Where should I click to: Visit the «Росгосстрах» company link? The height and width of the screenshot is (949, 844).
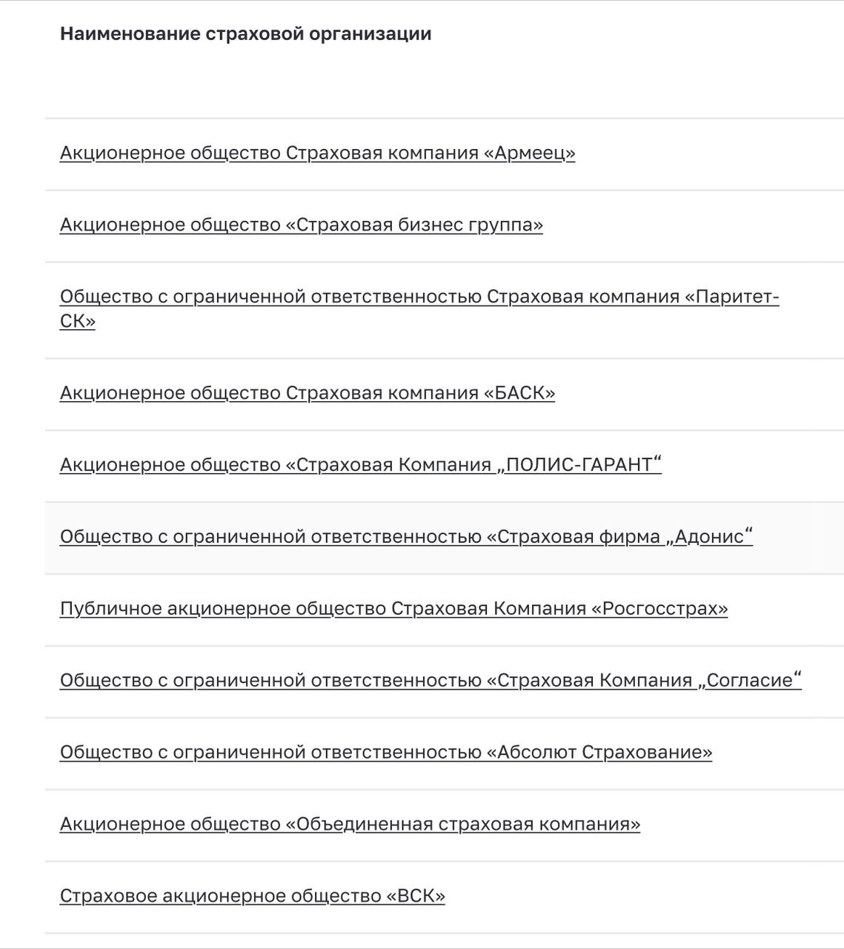pos(393,609)
